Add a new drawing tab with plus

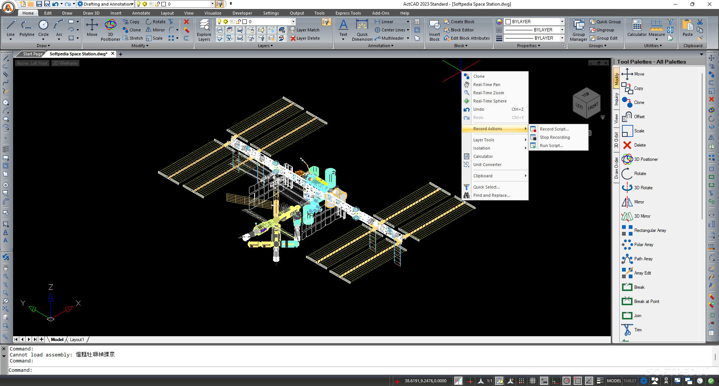click(x=121, y=54)
